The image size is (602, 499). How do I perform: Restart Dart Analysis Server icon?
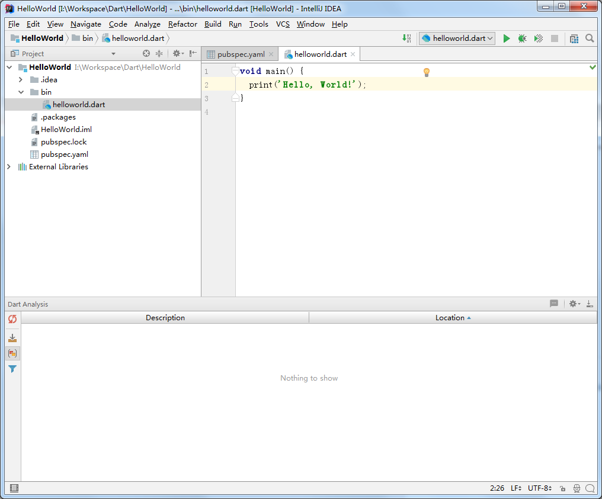[x=12, y=319]
